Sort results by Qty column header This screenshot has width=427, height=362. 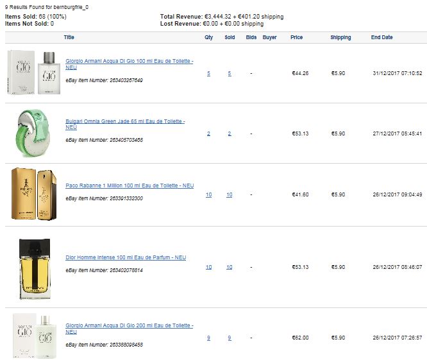point(209,37)
